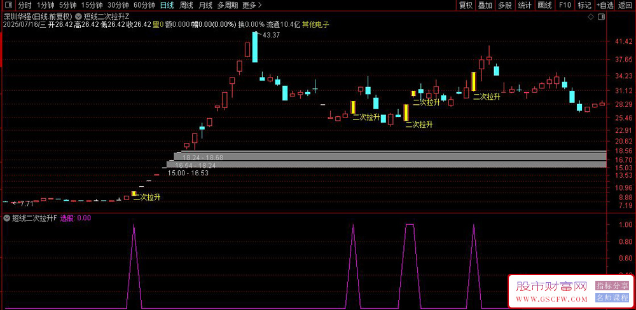Click the 复权 button
This screenshot has height=310, width=636.
coord(466,5)
